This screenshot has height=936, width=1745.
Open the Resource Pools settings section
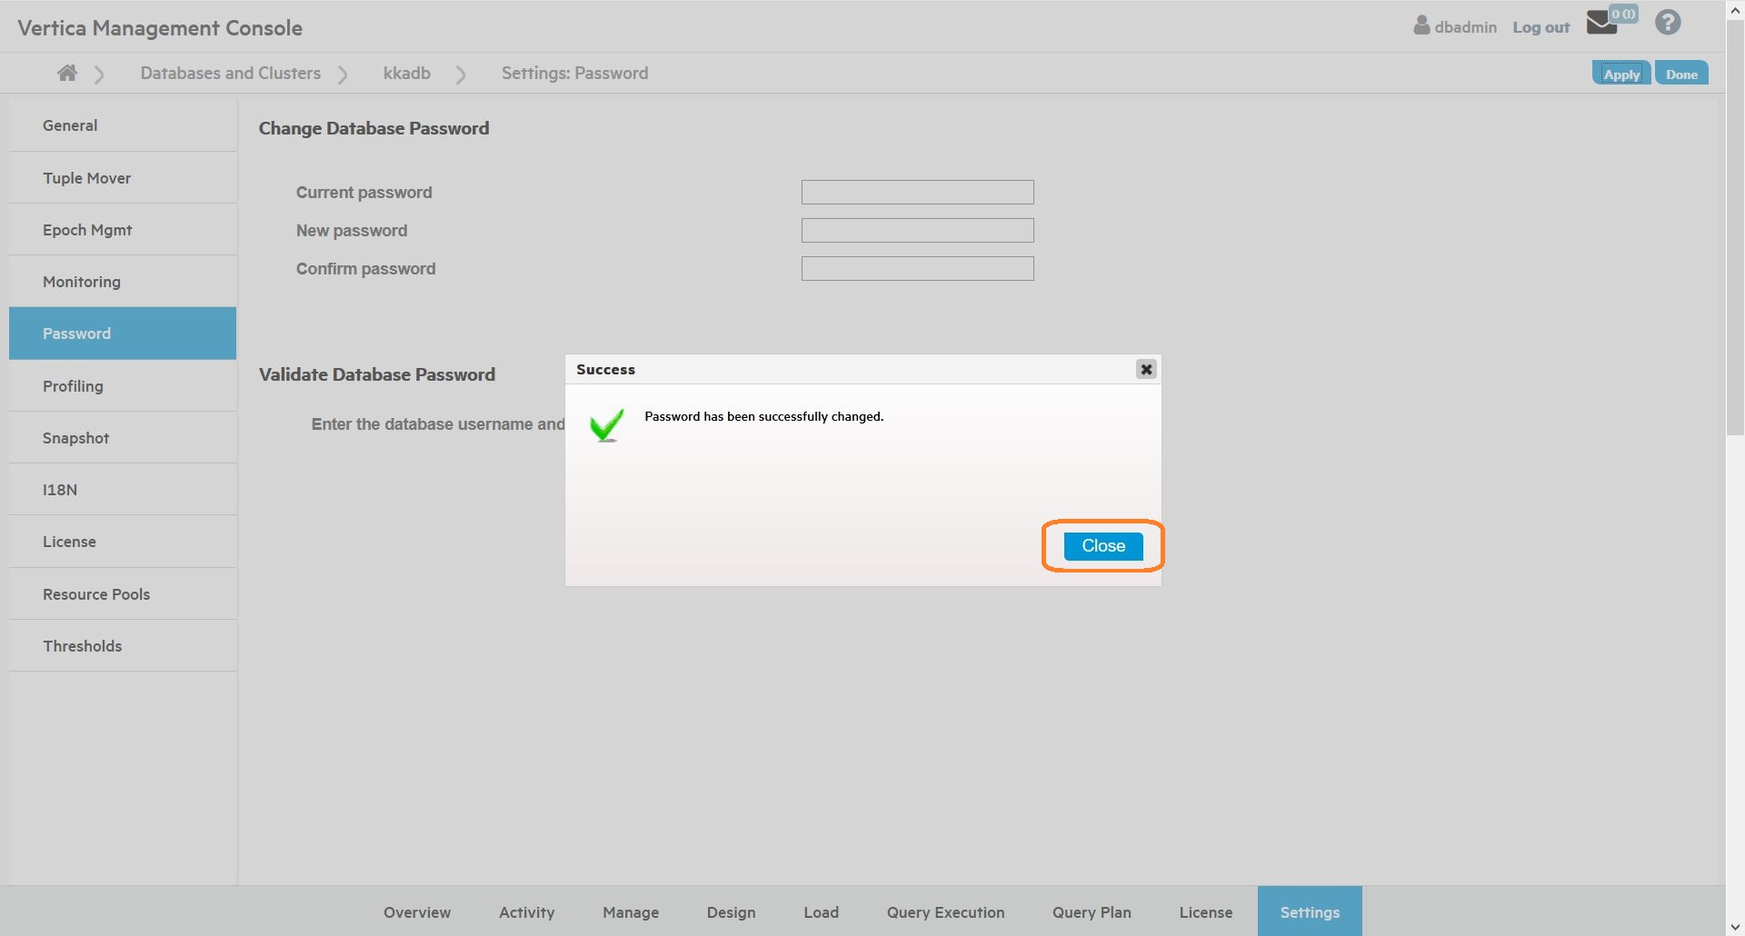96,594
